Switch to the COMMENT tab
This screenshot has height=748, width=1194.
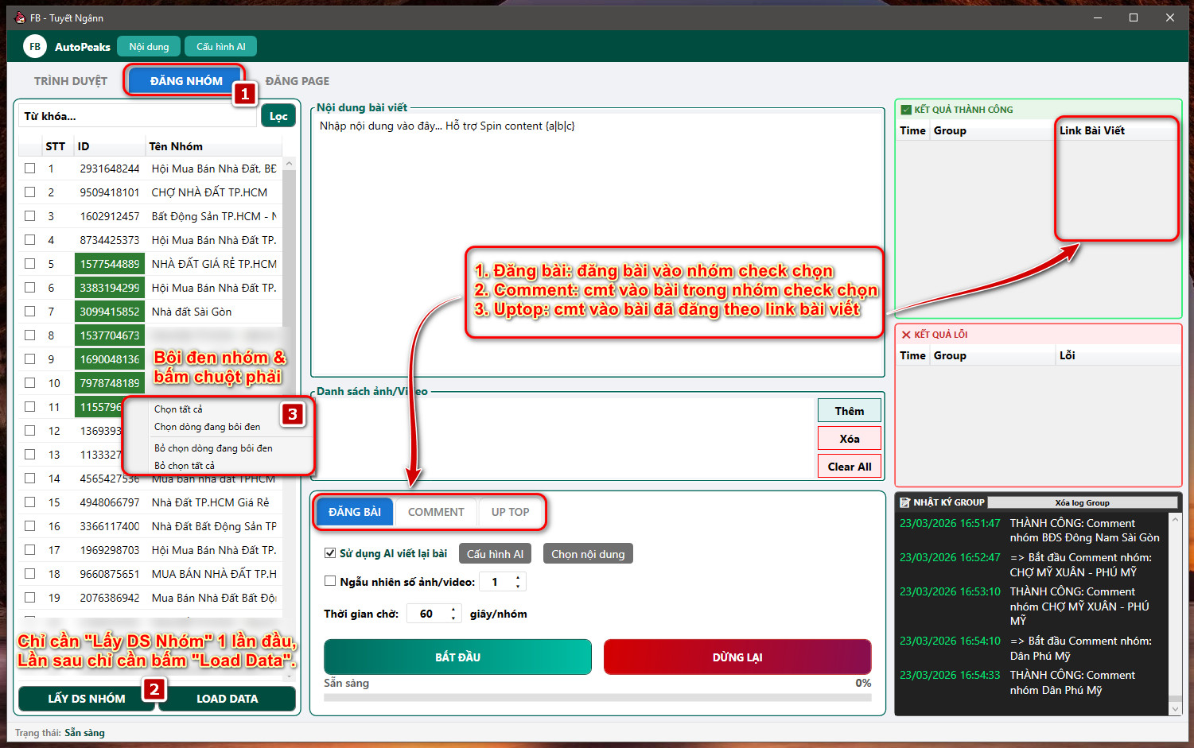pyautogui.click(x=436, y=512)
